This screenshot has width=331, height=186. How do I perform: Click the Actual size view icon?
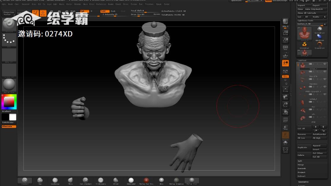(x=285, y=32)
